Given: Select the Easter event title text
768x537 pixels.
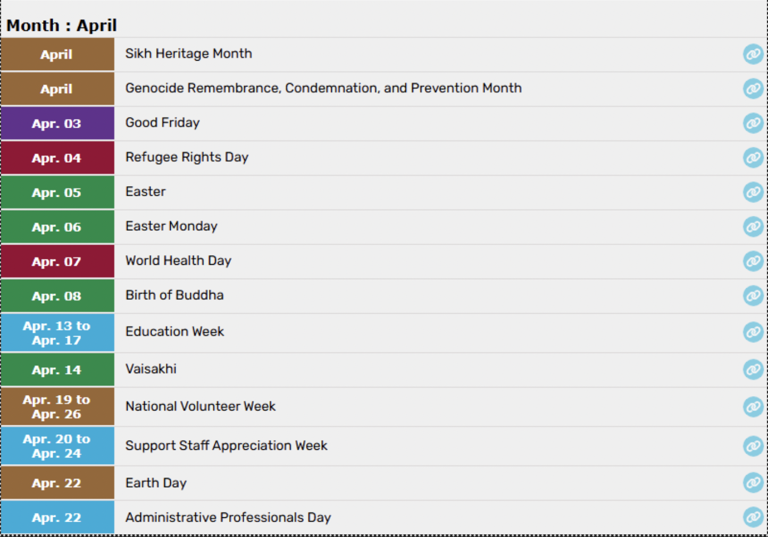Looking at the screenshot, I should point(146,192).
